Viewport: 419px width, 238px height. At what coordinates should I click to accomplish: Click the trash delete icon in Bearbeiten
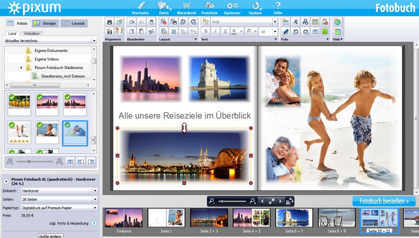[151, 22]
